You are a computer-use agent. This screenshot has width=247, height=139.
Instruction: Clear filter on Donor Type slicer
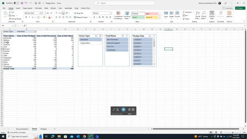click(x=100, y=36)
